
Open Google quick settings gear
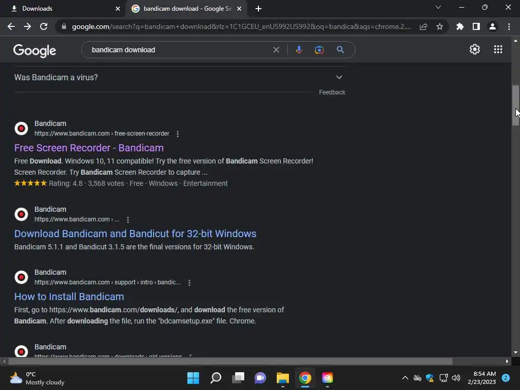point(475,49)
